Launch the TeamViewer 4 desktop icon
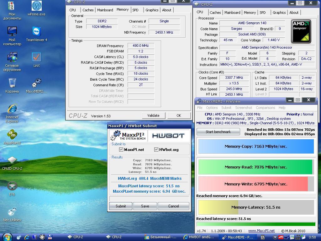This screenshot has width=321, height=241. (36, 34)
